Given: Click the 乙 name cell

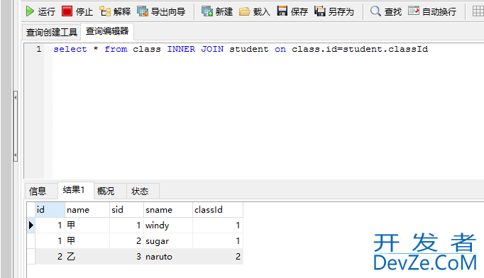Looking at the screenshot, I should tap(87, 257).
